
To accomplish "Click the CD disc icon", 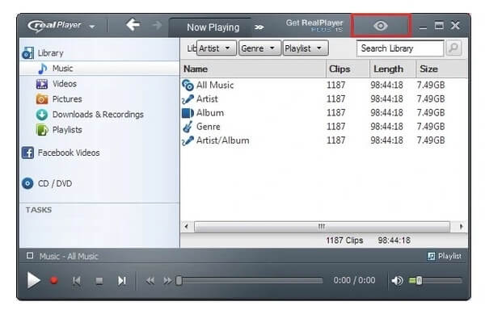I will 27,183.
